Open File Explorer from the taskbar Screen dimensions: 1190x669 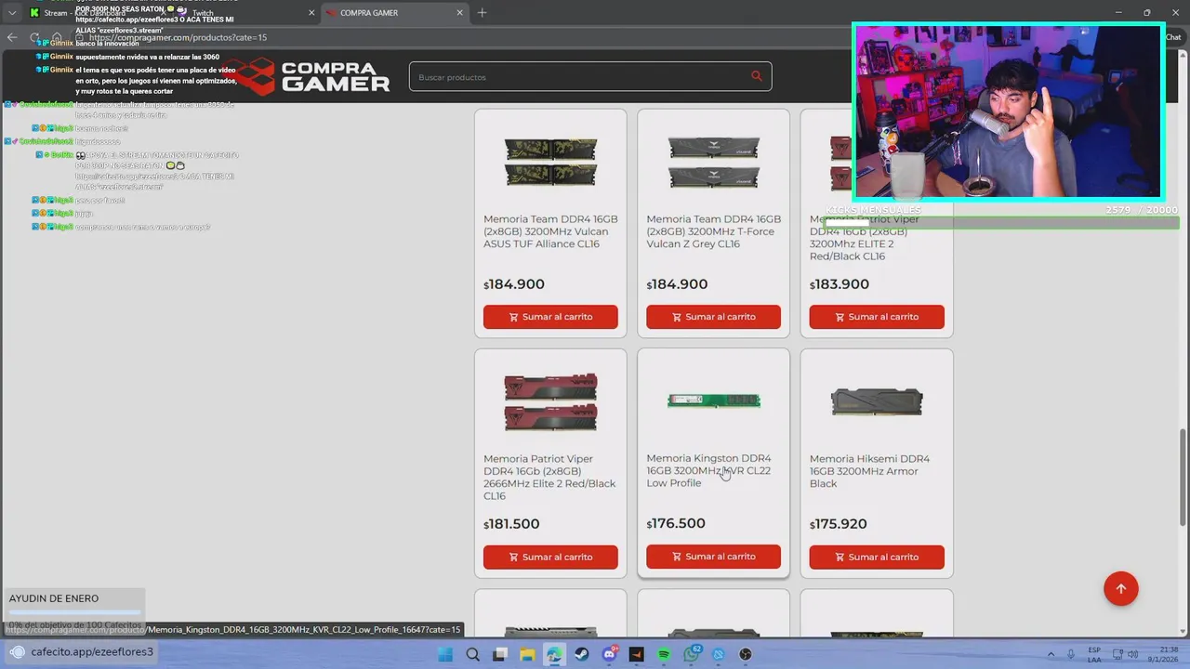pos(526,654)
